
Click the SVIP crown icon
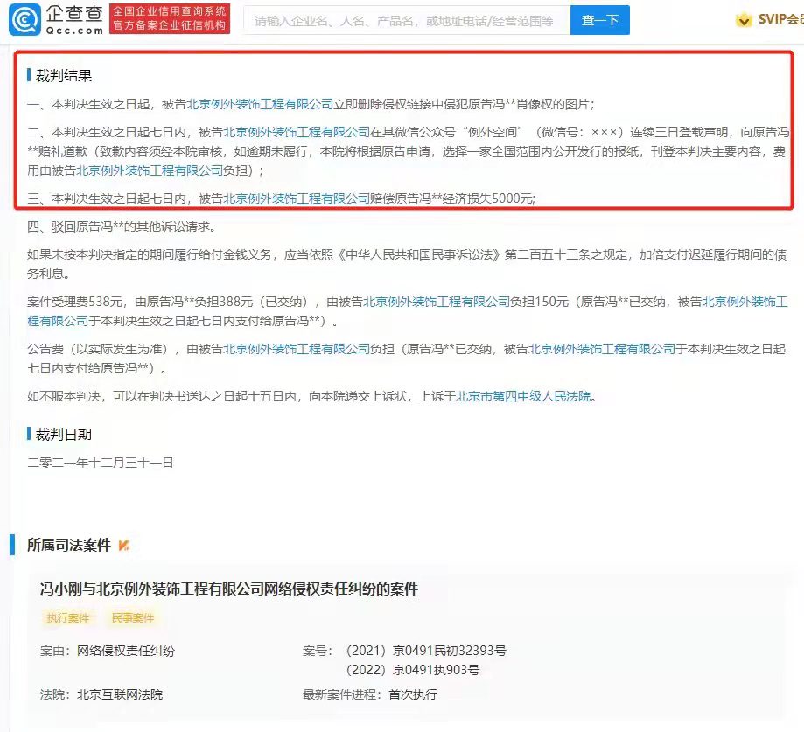[x=743, y=20]
